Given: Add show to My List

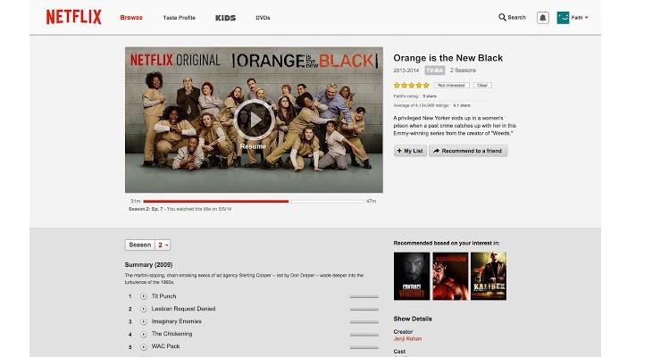Looking at the screenshot, I should (x=410, y=151).
